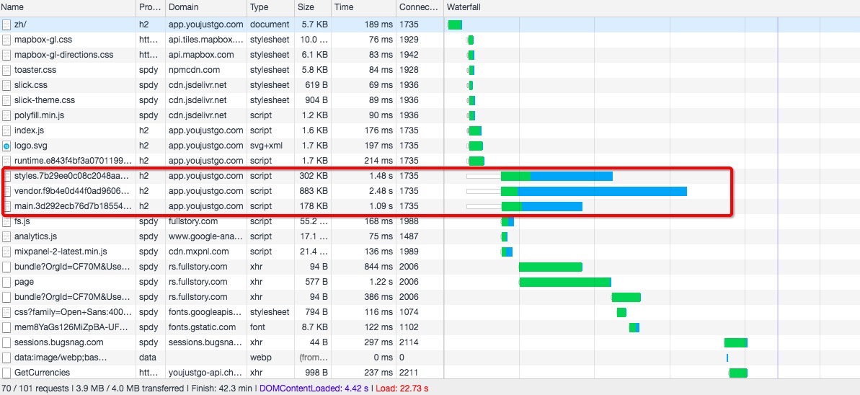This screenshot has height=395, width=860.
Task: Click the file icon beside the data:image/webp entry
Action: 6,358
